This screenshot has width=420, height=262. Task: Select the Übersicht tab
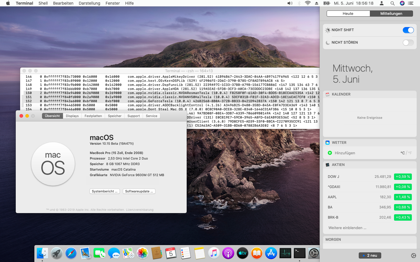coord(52,116)
